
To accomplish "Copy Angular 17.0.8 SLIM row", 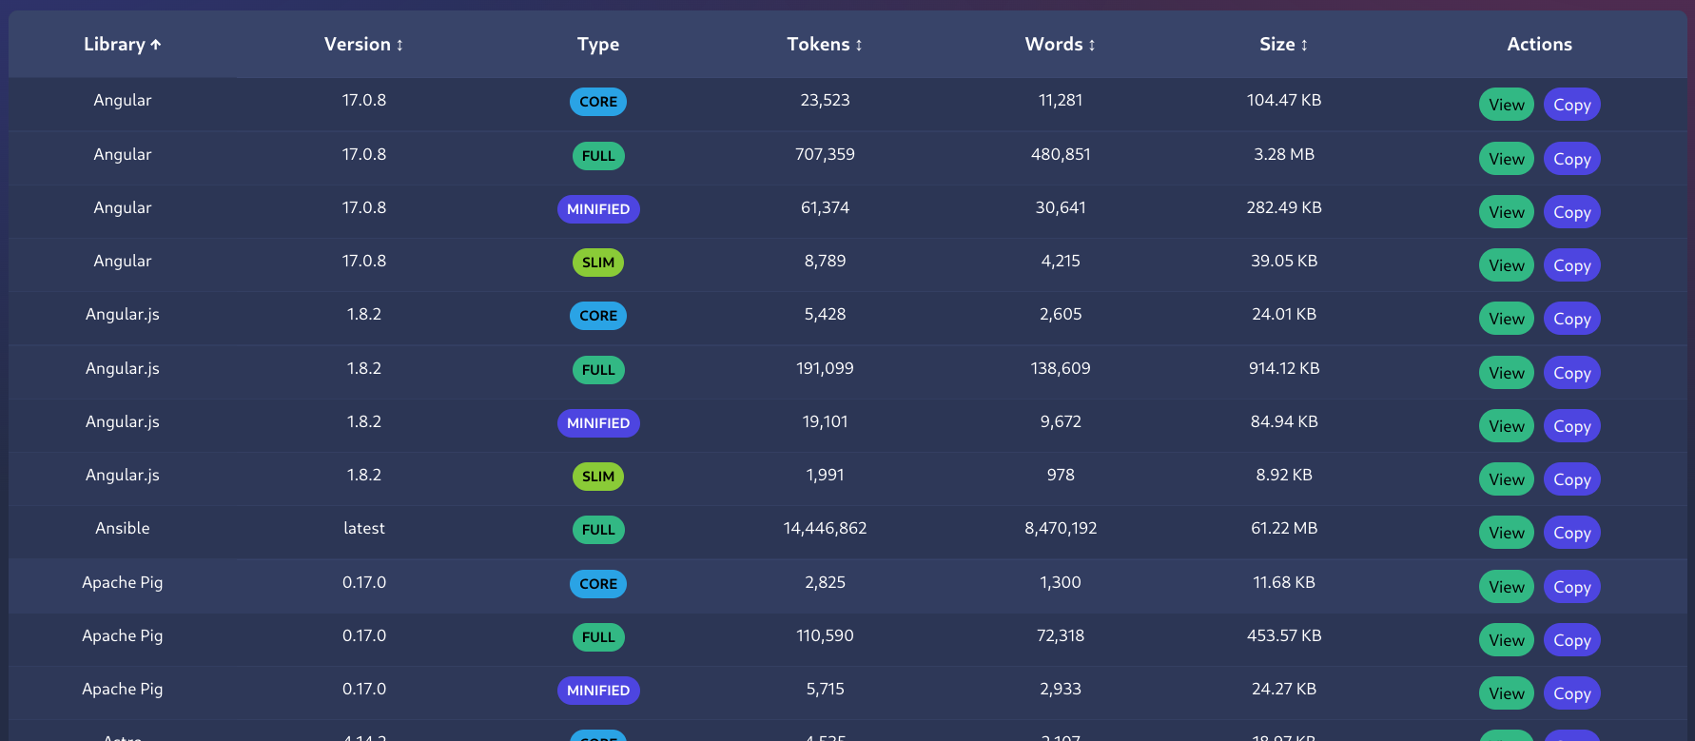I will click(1572, 265).
